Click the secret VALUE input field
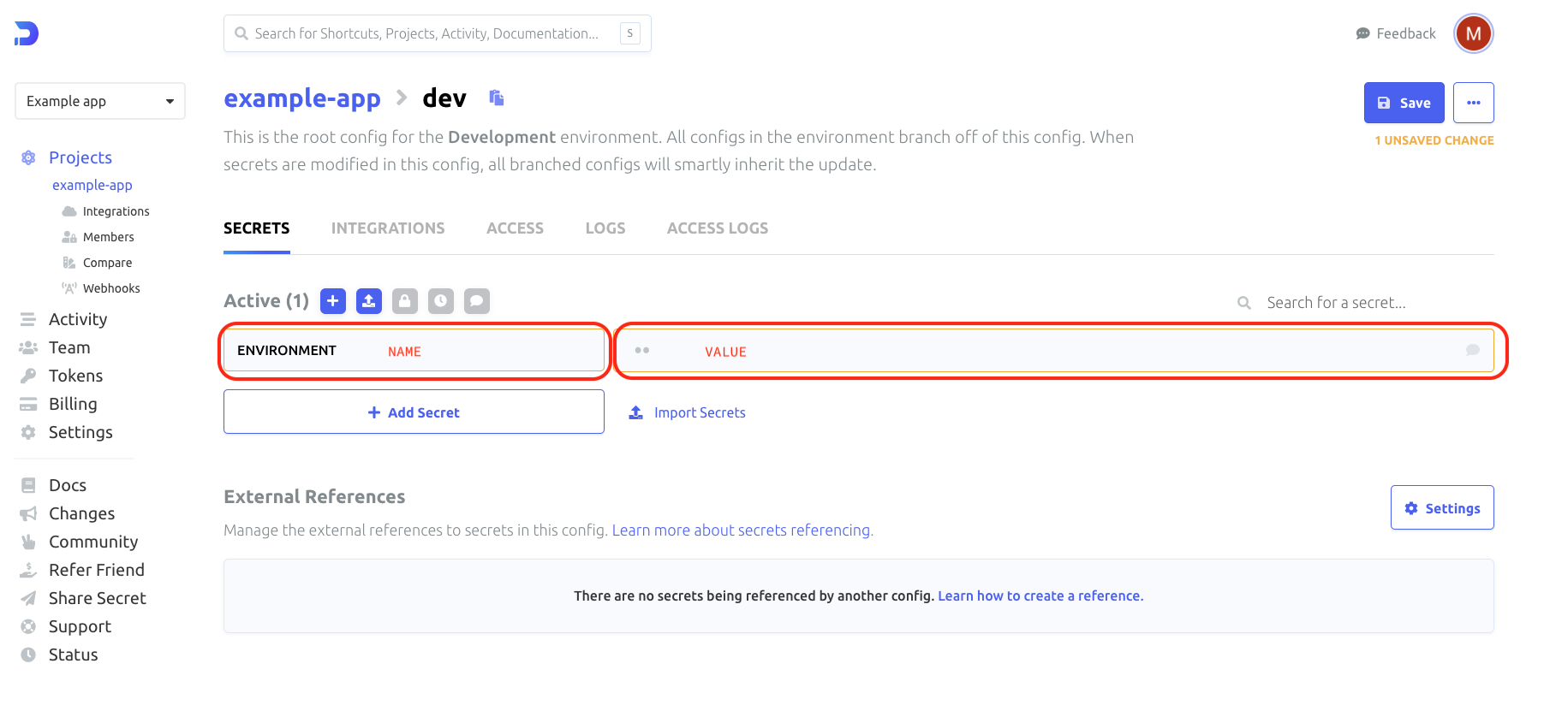The height and width of the screenshot is (705, 1544). click(x=1056, y=351)
